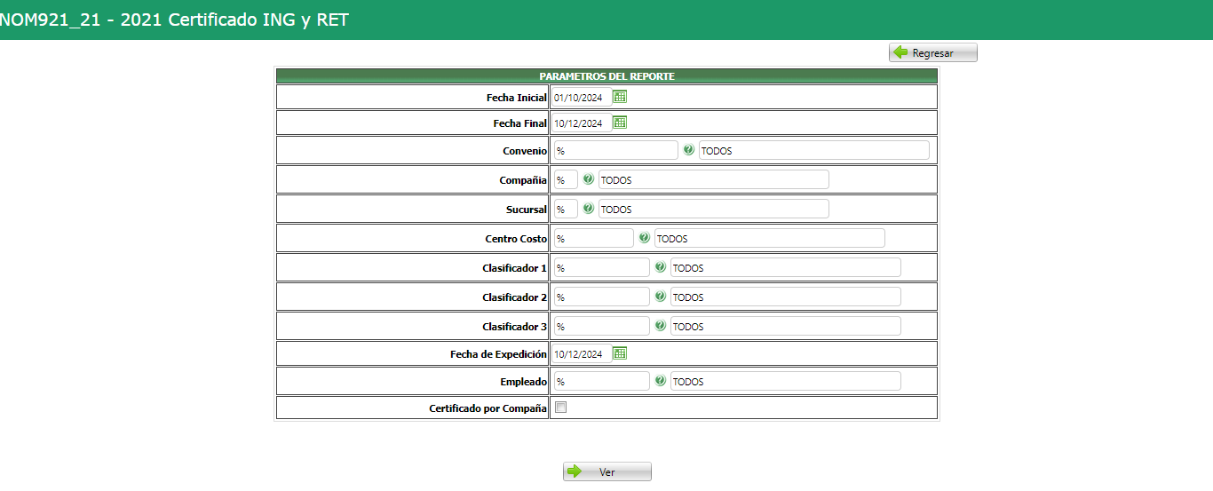
Task: Click the page title NOM921_21 Certificado ING y RET
Action: pos(175,20)
